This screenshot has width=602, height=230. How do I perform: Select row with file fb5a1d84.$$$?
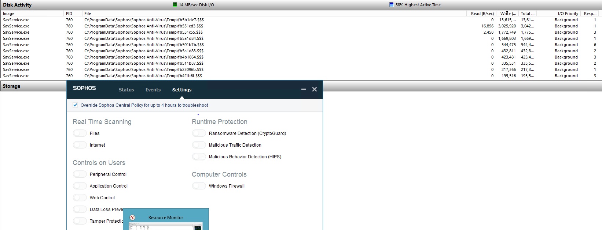[x=301, y=38]
